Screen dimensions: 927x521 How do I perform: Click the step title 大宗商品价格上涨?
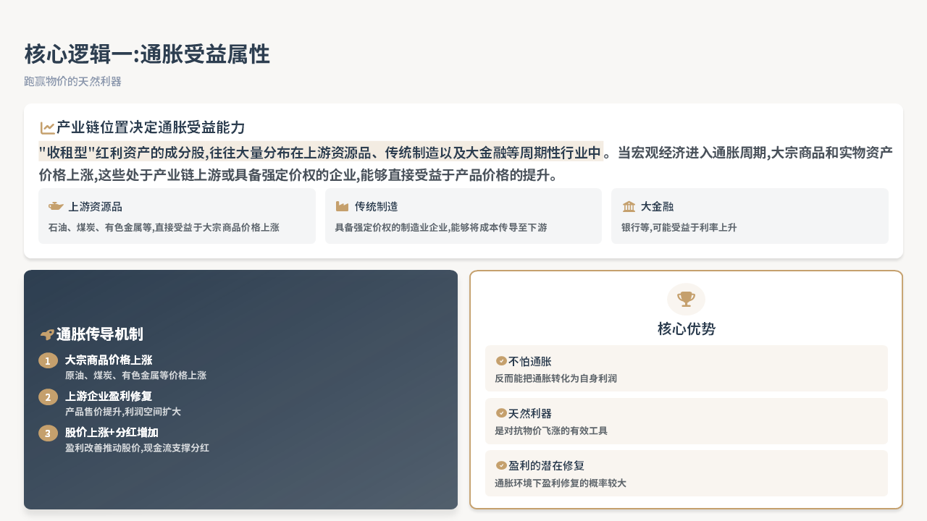pos(109,360)
